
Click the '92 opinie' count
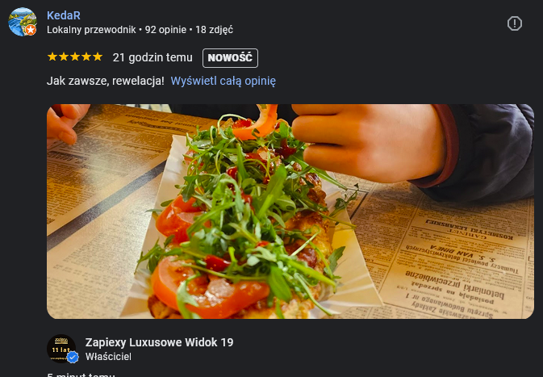pos(165,30)
